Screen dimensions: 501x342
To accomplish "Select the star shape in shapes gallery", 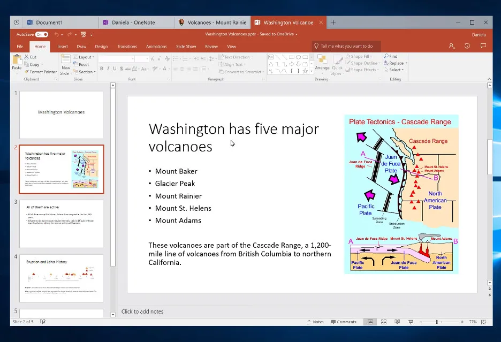I will click(x=306, y=71).
